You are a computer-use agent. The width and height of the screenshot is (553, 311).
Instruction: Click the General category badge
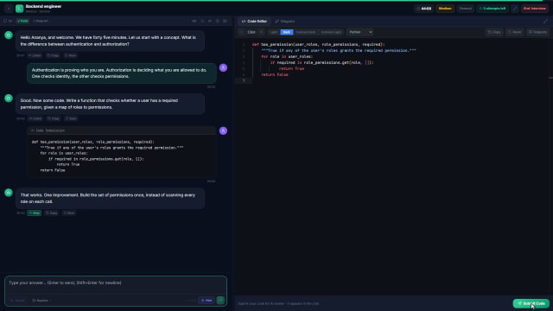465,9
